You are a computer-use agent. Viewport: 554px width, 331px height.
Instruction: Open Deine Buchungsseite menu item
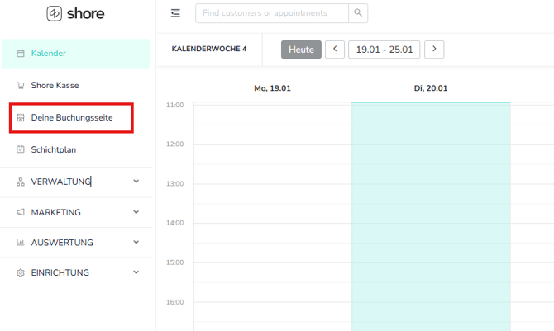coord(72,118)
